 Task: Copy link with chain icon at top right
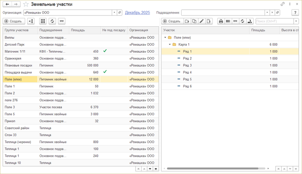tap(282, 4)
